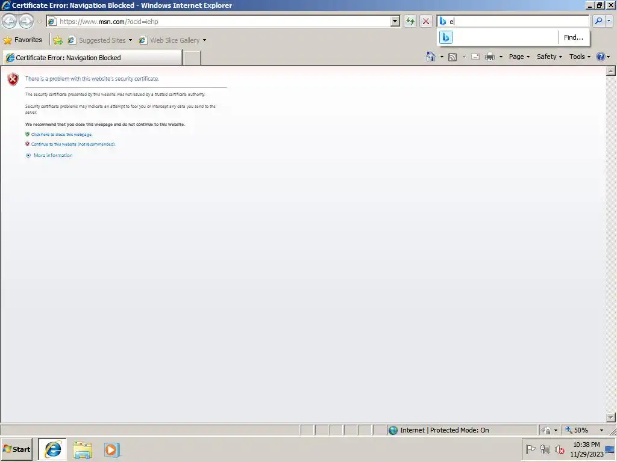Click the page icon in the address bar

pyautogui.click(x=52, y=22)
